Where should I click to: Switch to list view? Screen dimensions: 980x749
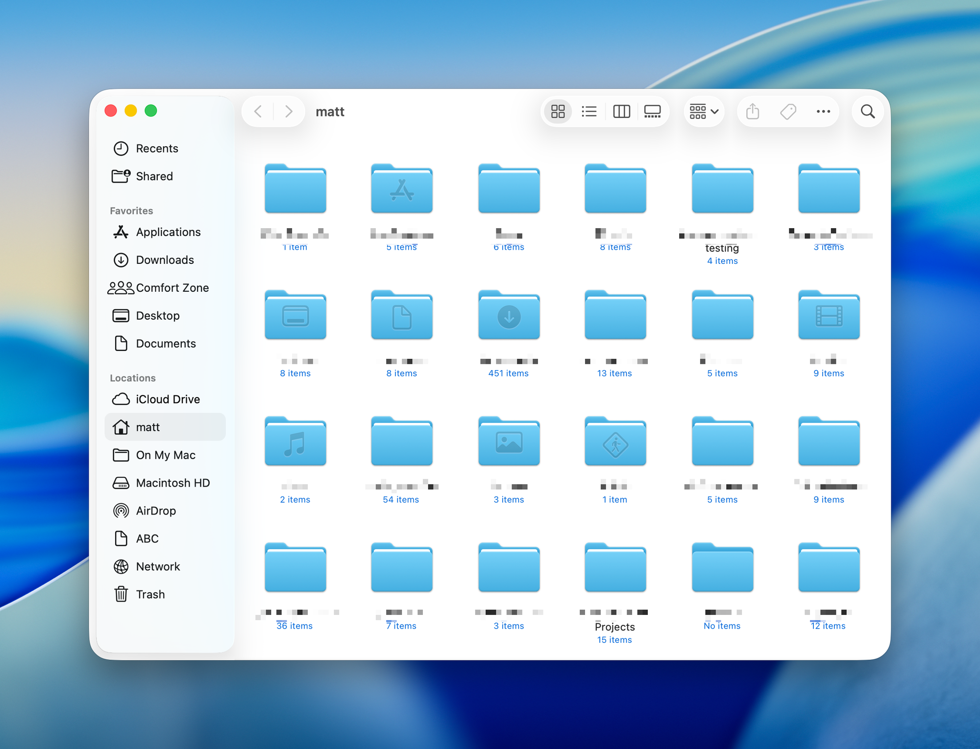click(588, 112)
